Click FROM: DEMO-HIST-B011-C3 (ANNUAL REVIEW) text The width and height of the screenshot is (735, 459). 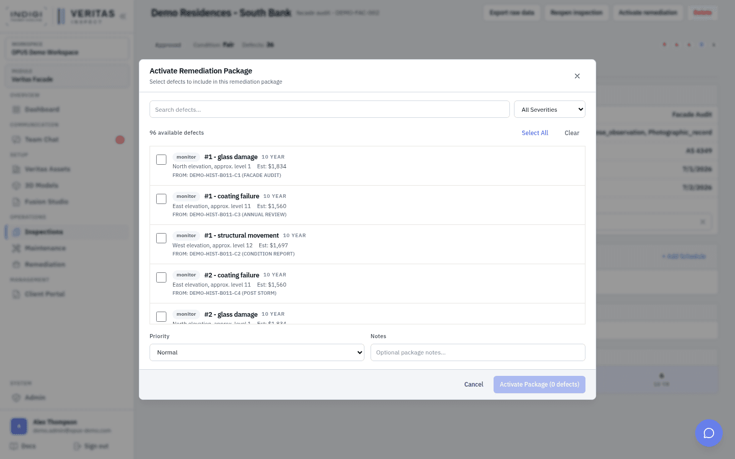230,215
